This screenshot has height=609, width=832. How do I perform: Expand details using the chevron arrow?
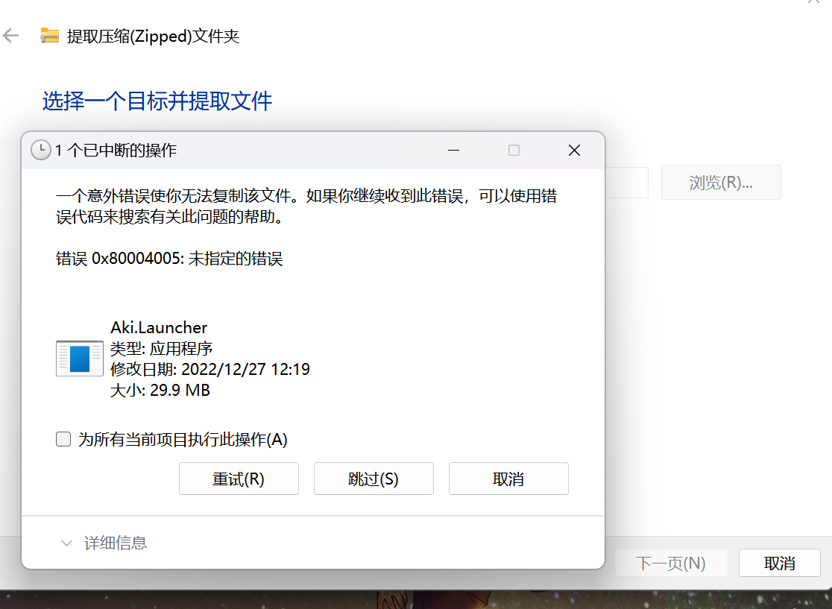pos(67,543)
